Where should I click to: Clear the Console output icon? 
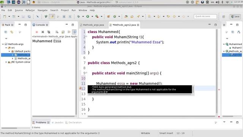57,32
